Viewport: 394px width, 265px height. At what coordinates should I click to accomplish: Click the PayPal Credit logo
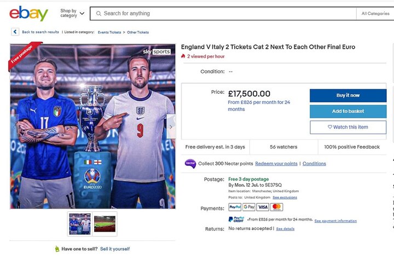[x=236, y=220]
